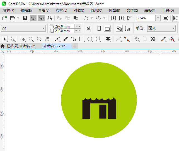
Task: Redo the last undone action
Action: coord(98,18)
